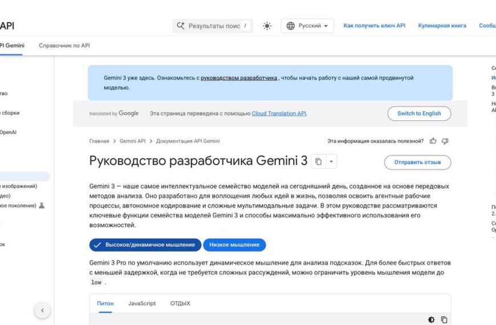The width and height of the screenshot is (496, 325).
Task: Switch to Справочник по API tab
Action: 64,46
